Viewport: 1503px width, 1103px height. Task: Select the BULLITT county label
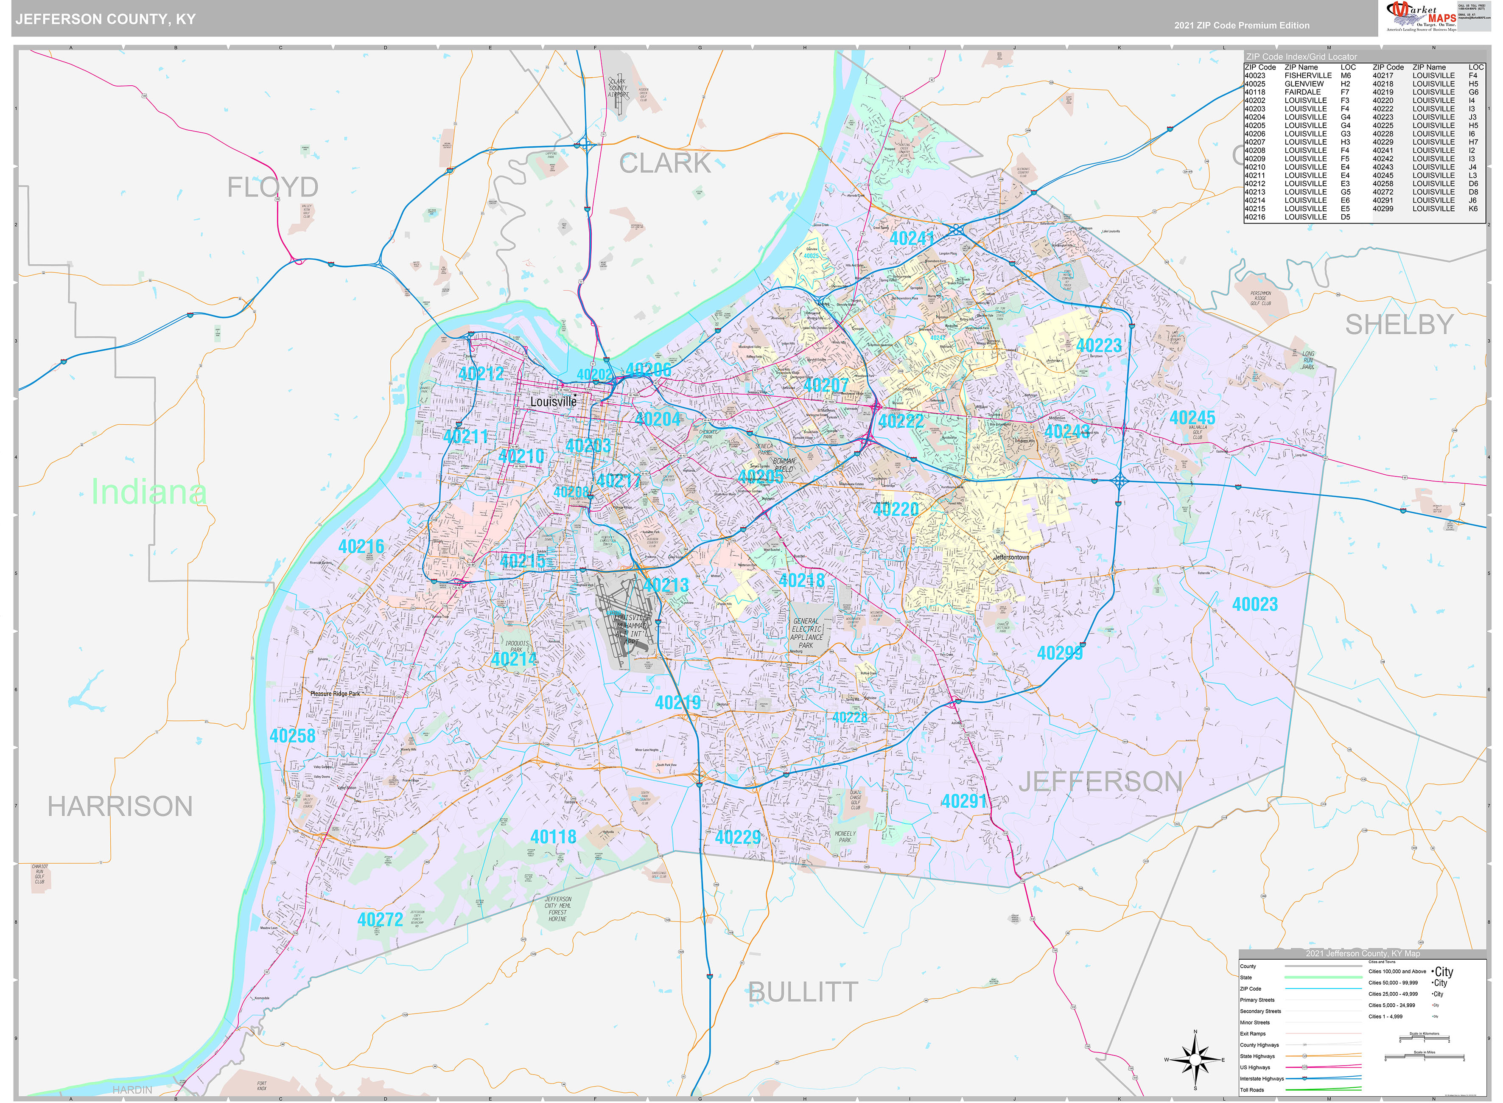pyautogui.click(x=803, y=992)
